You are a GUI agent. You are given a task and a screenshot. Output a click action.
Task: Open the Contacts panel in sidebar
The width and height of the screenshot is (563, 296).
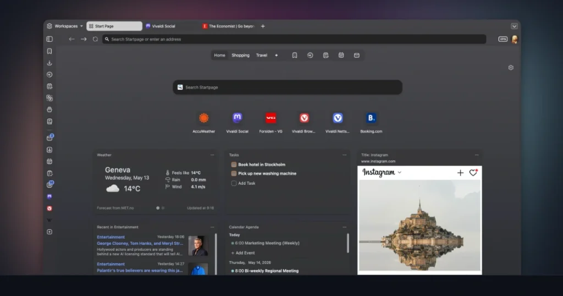tap(49, 150)
